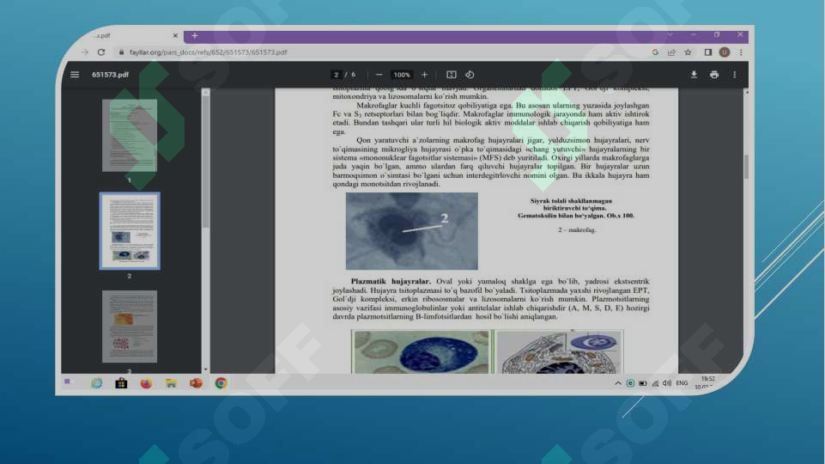The height and width of the screenshot is (464, 825).
Task: Rotate the document counterclockwise
Action: [470, 75]
